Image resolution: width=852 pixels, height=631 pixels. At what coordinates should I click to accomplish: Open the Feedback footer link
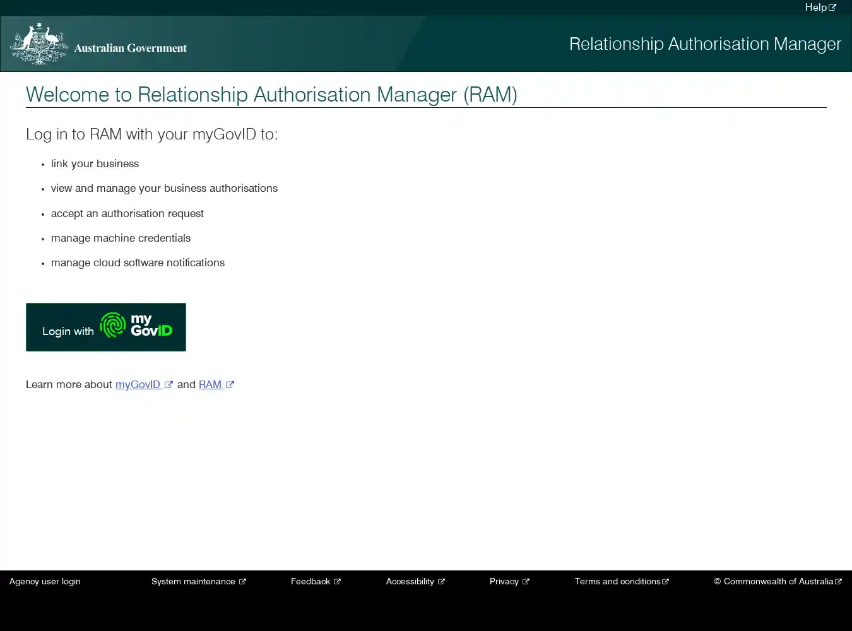316,582
